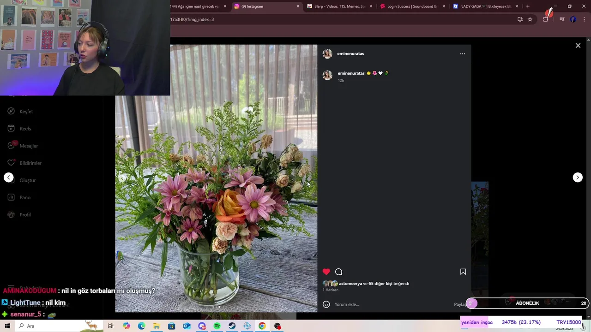Switch to the '[LADY GAGA' browser tab
The image size is (591, 332).
pyautogui.click(x=485, y=6)
